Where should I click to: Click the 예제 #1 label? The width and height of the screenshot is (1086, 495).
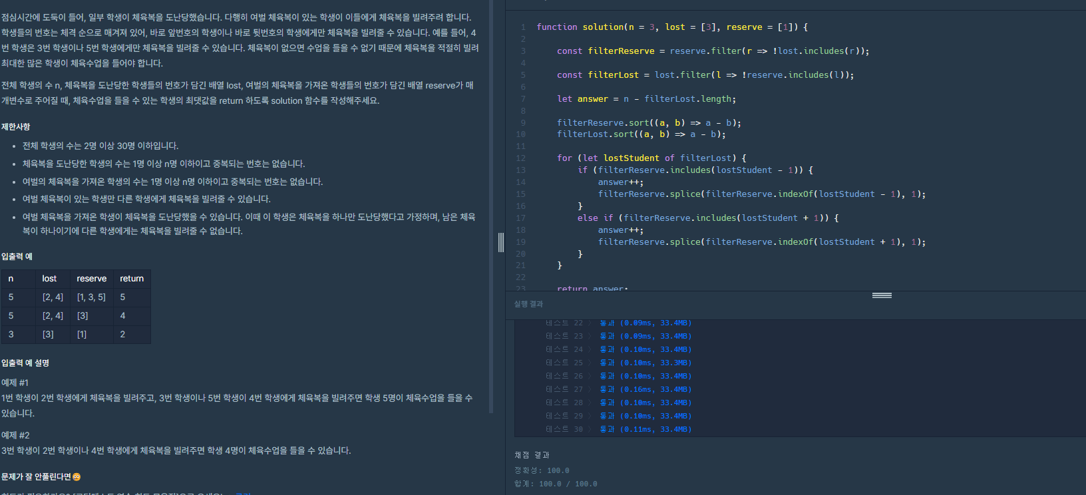coord(15,383)
